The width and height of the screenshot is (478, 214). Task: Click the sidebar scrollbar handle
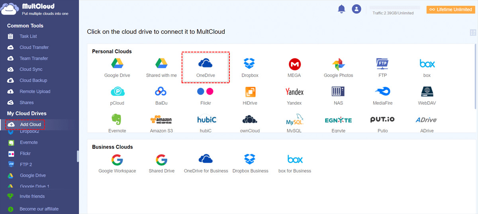78,156
